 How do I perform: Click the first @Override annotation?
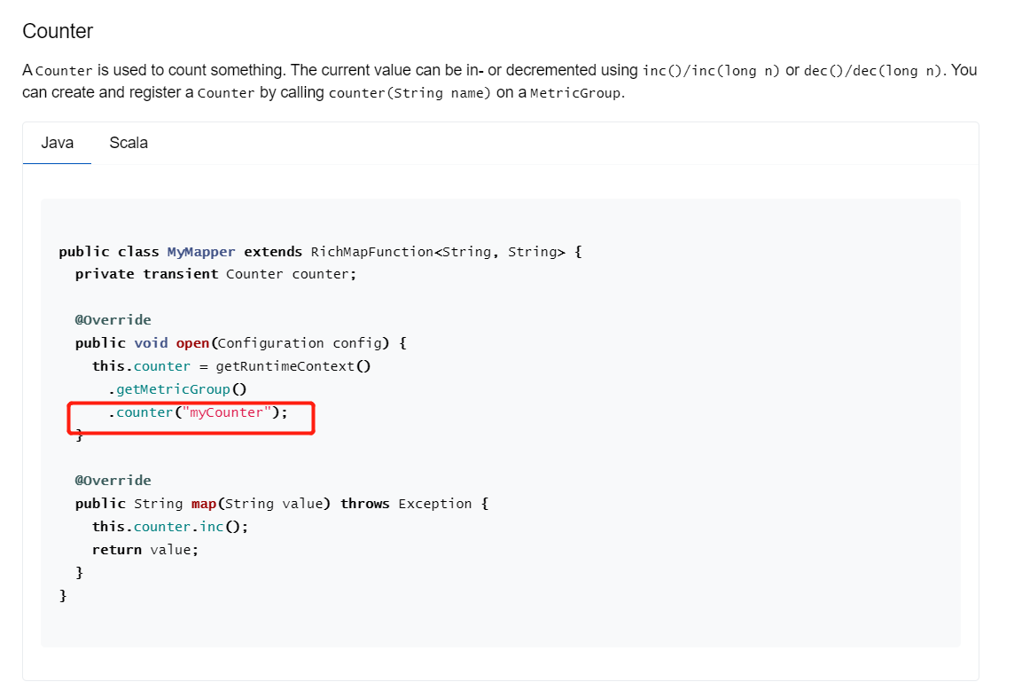pyautogui.click(x=113, y=319)
